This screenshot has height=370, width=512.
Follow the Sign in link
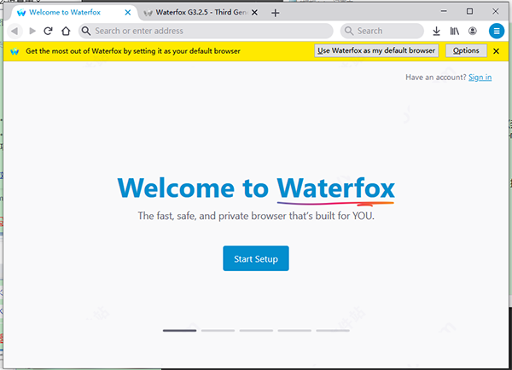pyautogui.click(x=480, y=78)
